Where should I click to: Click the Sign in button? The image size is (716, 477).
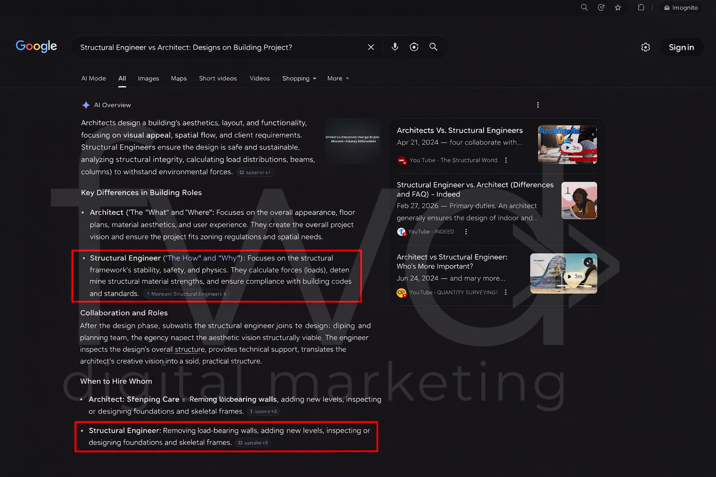[x=681, y=47]
